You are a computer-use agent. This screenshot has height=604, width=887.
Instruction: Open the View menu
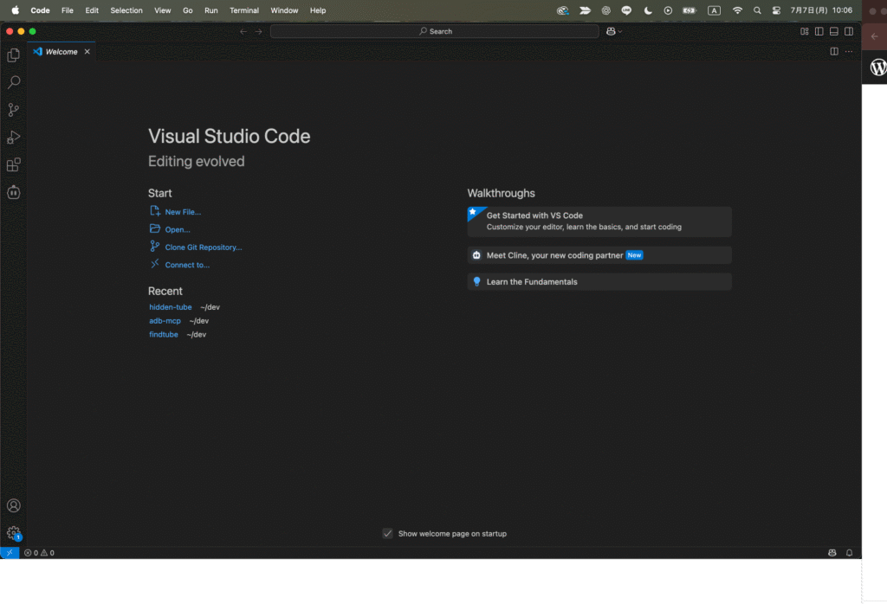162,10
